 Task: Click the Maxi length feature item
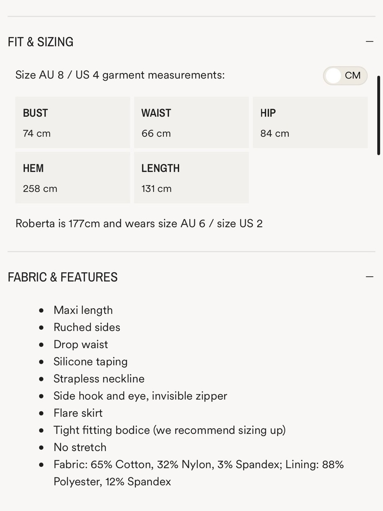pyautogui.click(x=83, y=310)
